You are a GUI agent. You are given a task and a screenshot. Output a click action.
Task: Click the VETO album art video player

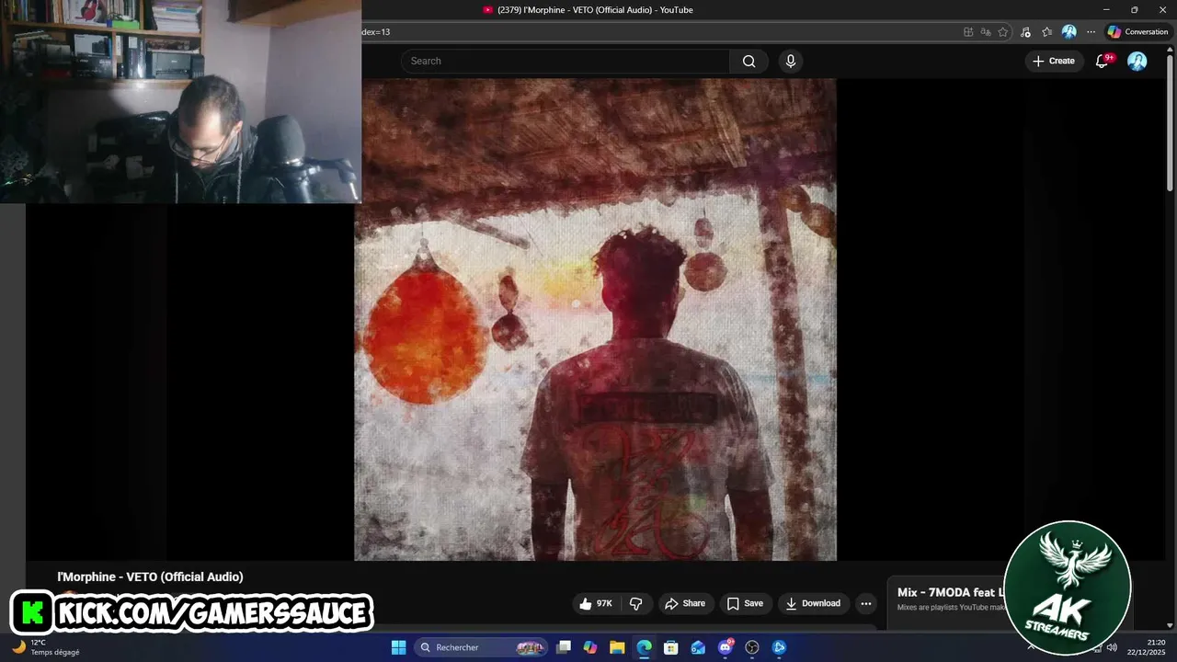595,319
